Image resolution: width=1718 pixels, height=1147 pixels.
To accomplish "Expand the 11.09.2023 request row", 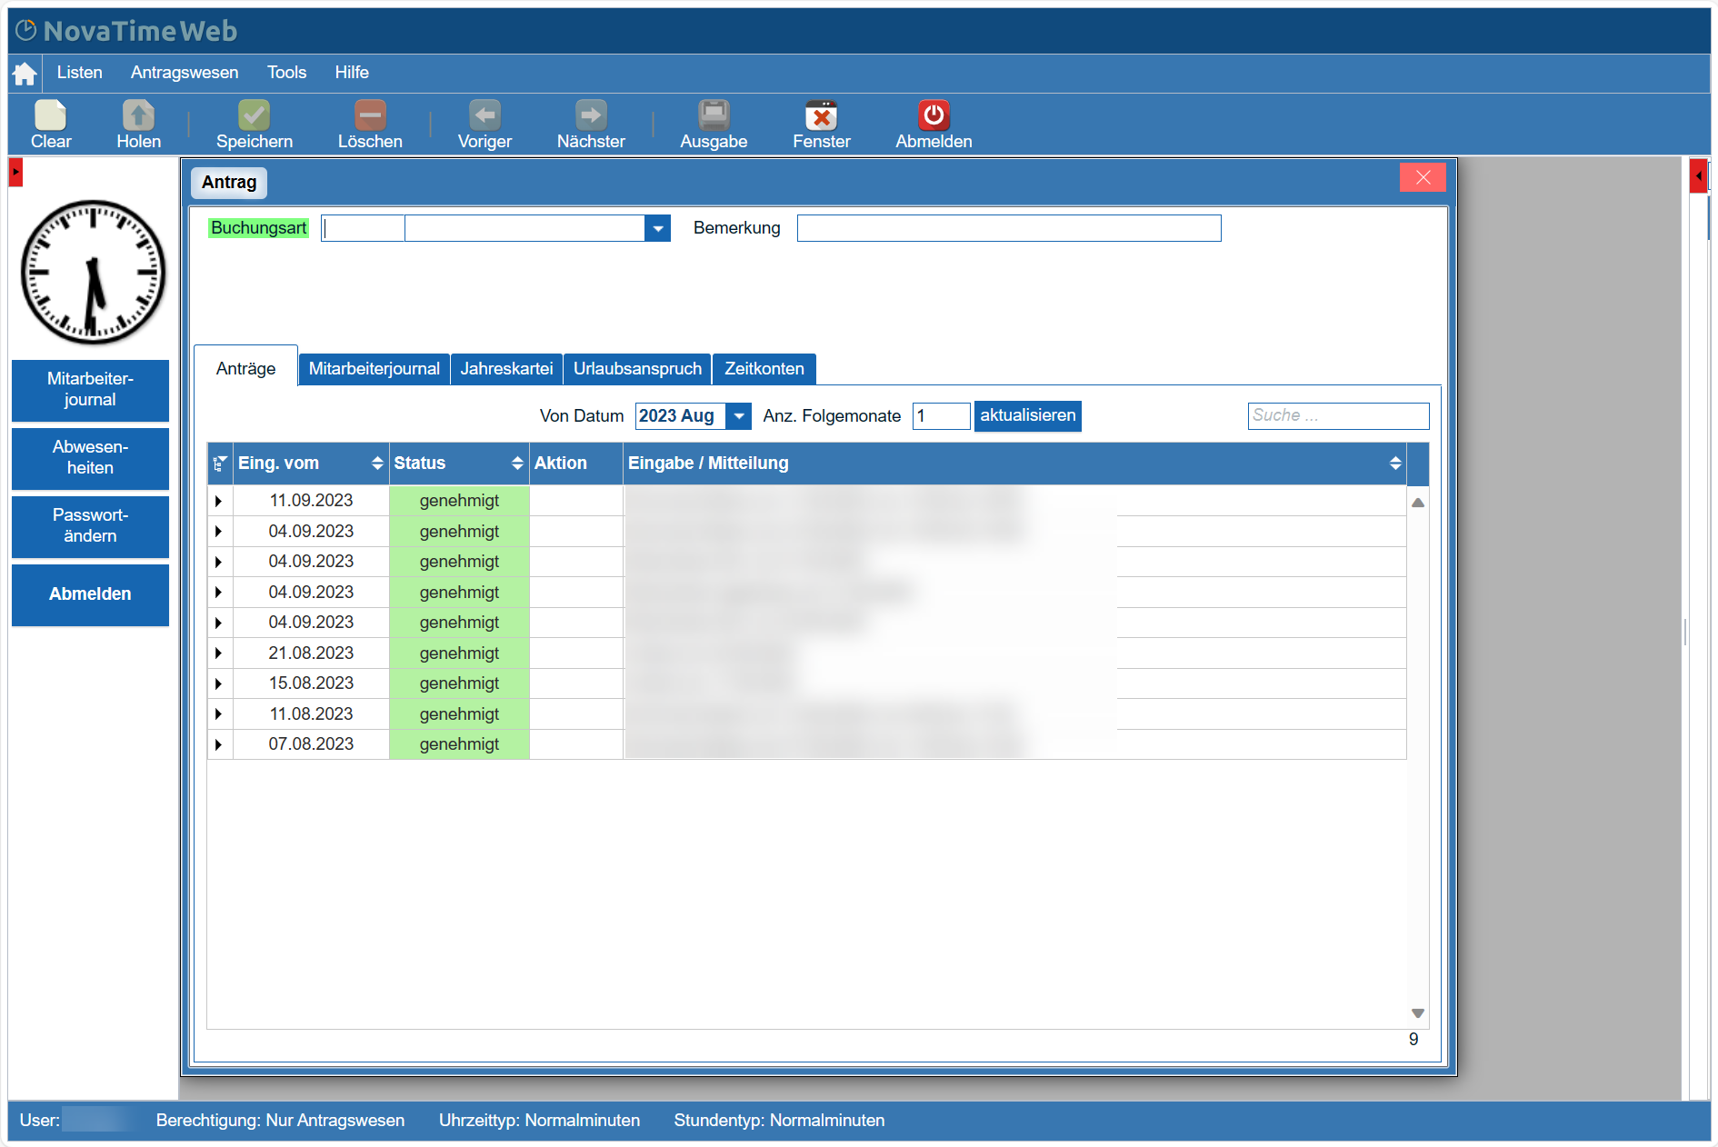I will [218, 501].
